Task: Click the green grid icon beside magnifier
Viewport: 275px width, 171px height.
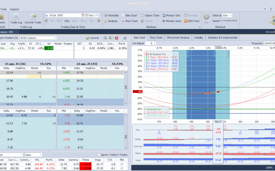Action: click(x=111, y=38)
